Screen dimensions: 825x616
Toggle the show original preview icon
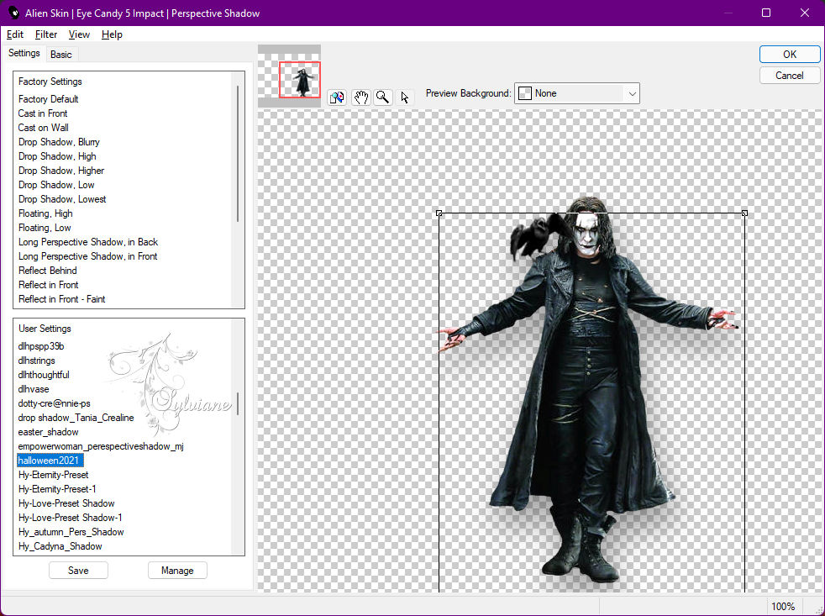click(x=337, y=97)
